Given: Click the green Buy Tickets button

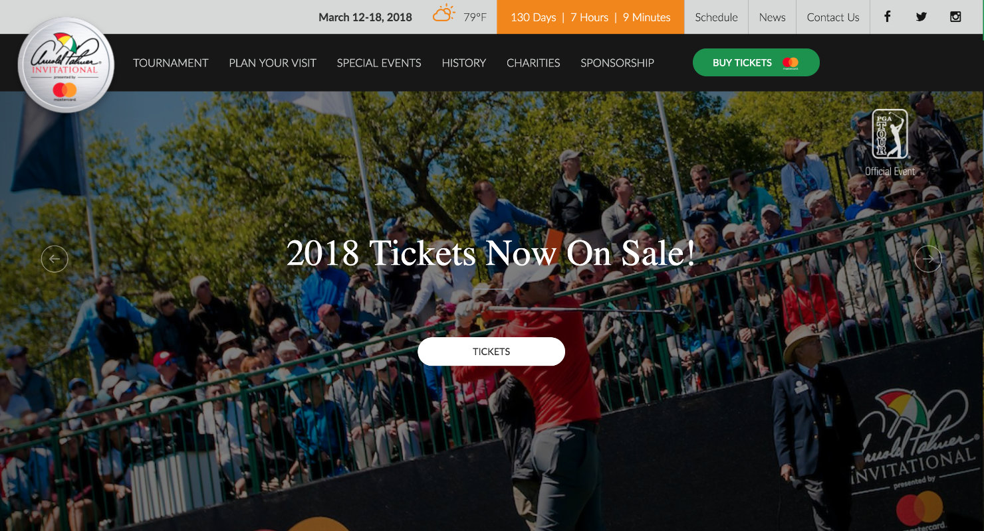Looking at the screenshot, I should click(756, 62).
